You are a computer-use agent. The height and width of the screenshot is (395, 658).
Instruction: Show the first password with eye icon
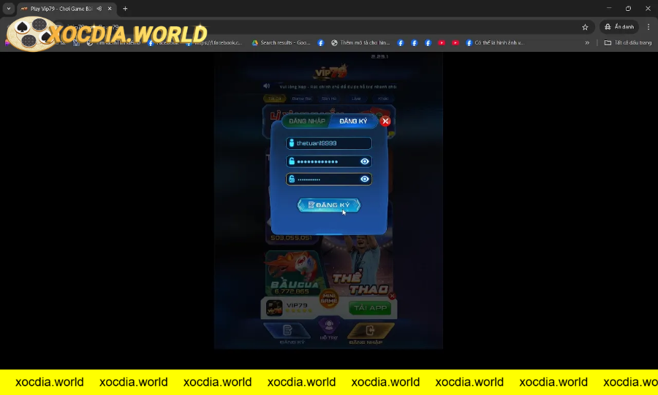click(365, 161)
